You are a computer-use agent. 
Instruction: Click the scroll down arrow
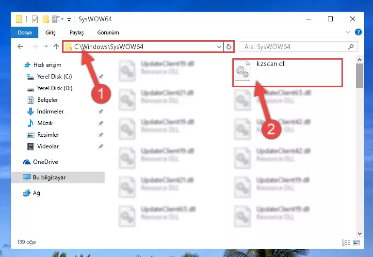click(359, 234)
